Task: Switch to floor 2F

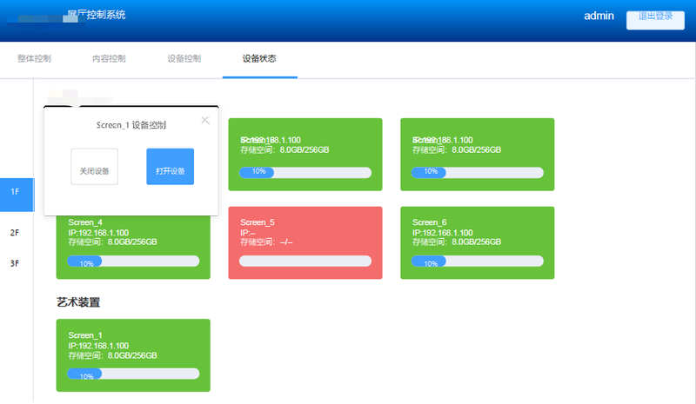Action: pos(15,232)
